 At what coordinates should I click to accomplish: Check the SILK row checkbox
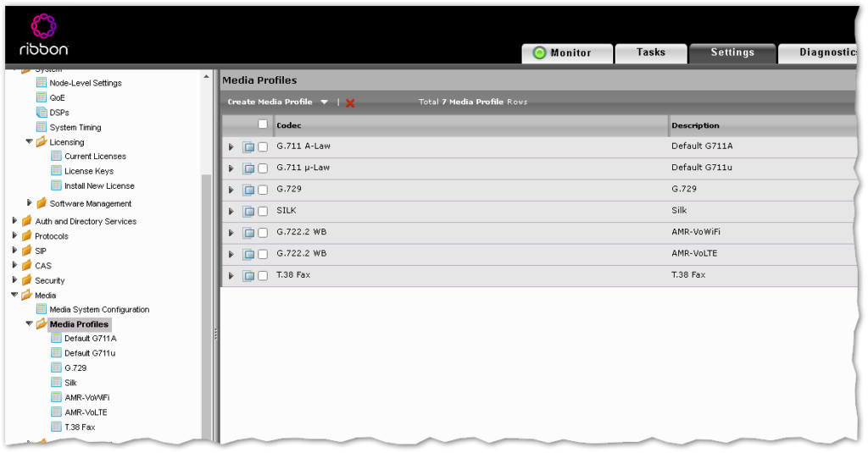tap(263, 212)
